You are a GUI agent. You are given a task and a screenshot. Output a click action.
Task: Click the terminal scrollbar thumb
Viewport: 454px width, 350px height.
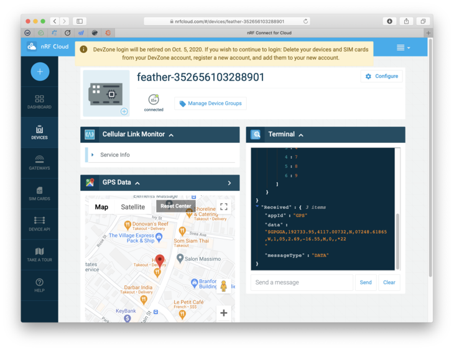397,242
